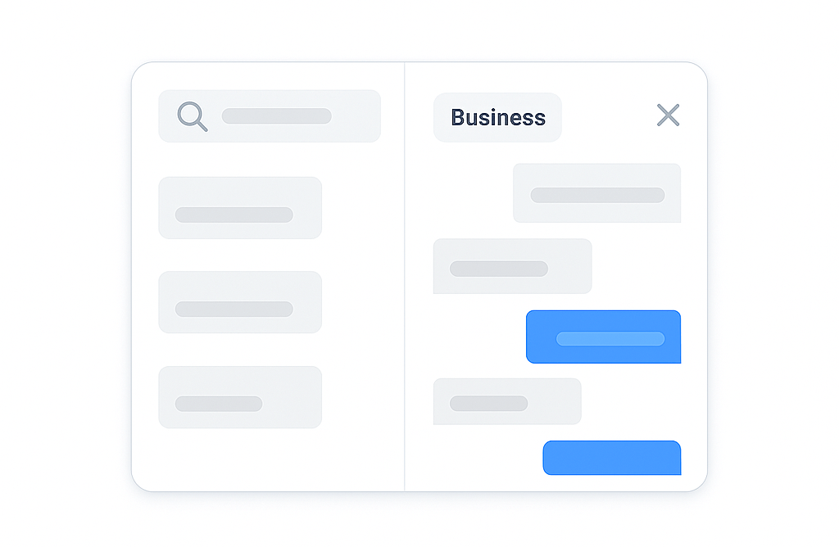Click the short text placeholder in the third list card
The image size is (839, 547).
click(218, 404)
